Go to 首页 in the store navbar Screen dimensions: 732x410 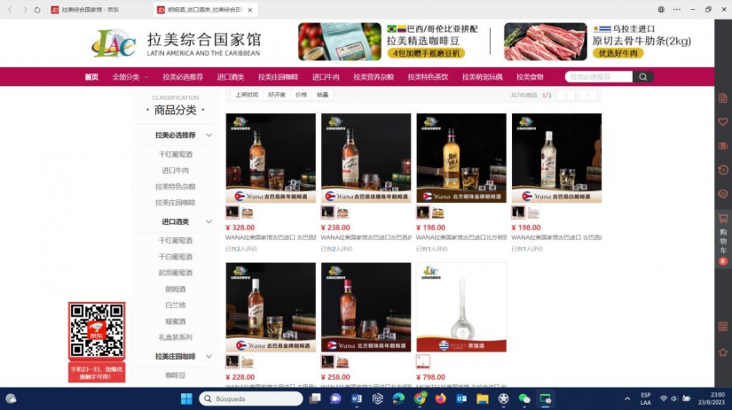click(91, 77)
